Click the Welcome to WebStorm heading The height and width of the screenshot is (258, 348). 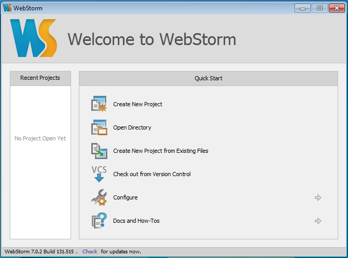[151, 39]
